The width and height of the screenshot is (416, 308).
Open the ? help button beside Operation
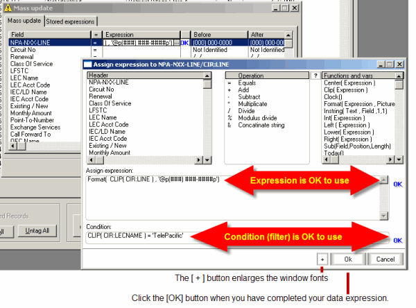click(x=315, y=76)
